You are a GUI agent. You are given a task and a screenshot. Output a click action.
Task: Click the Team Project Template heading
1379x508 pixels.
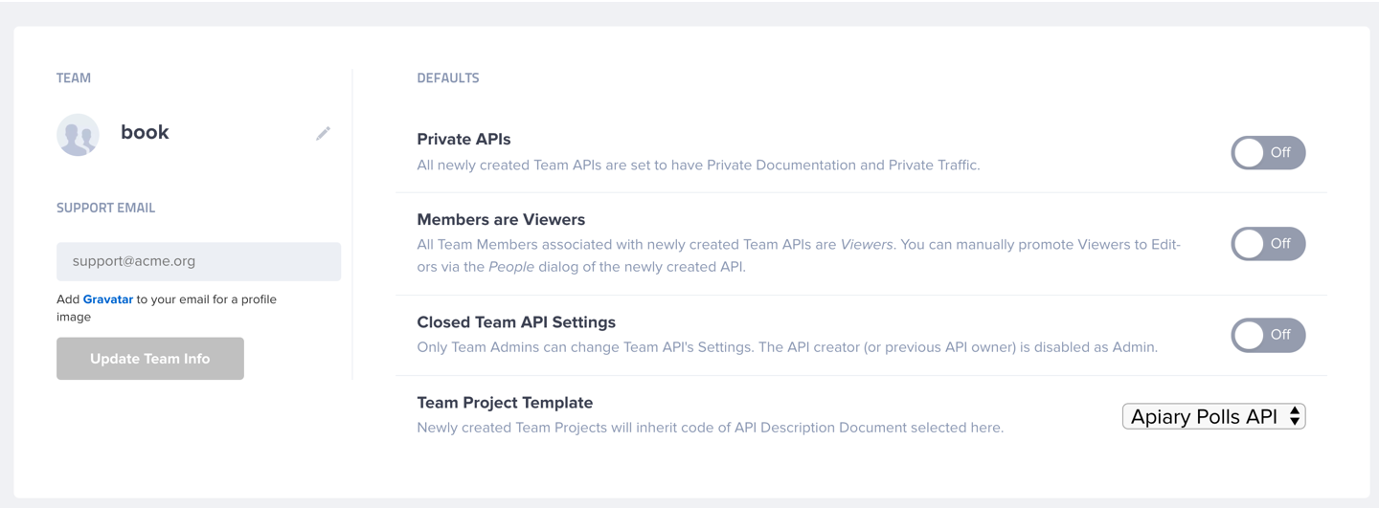pos(505,403)
